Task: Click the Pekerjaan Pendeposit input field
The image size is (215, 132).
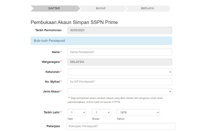Action: (121, 126)
